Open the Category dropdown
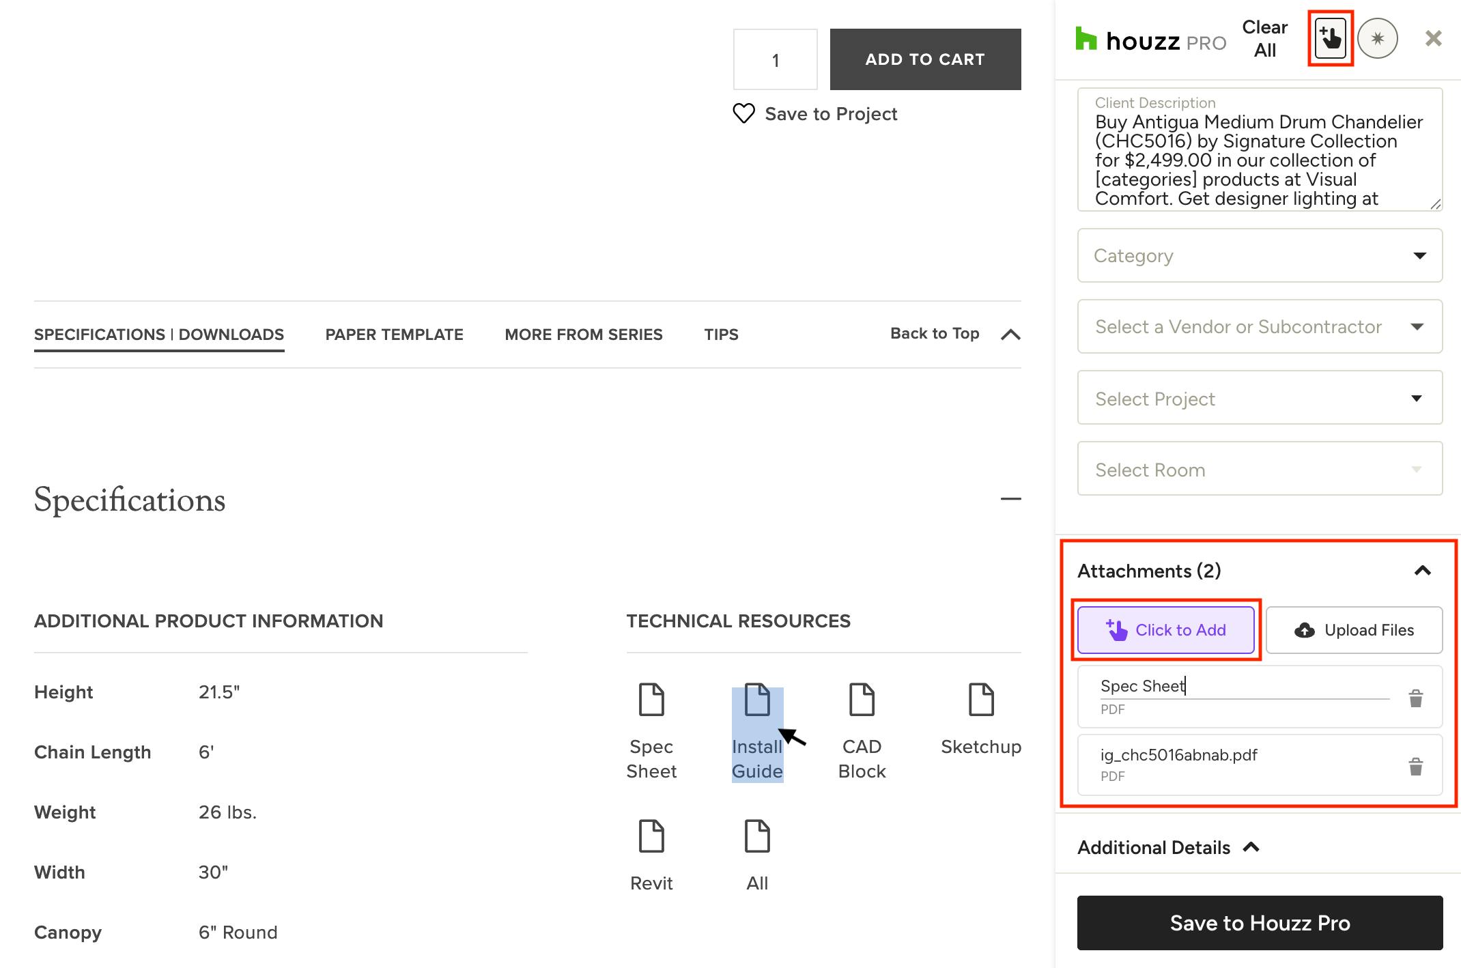The width and height of the screenshot is (1461, 968). pyautogui.click(x=1260, y=255)
